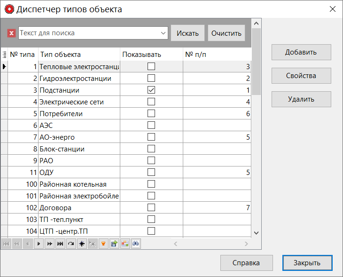Click the Очистить button
The image size is (343, 277).
point(226,33)
